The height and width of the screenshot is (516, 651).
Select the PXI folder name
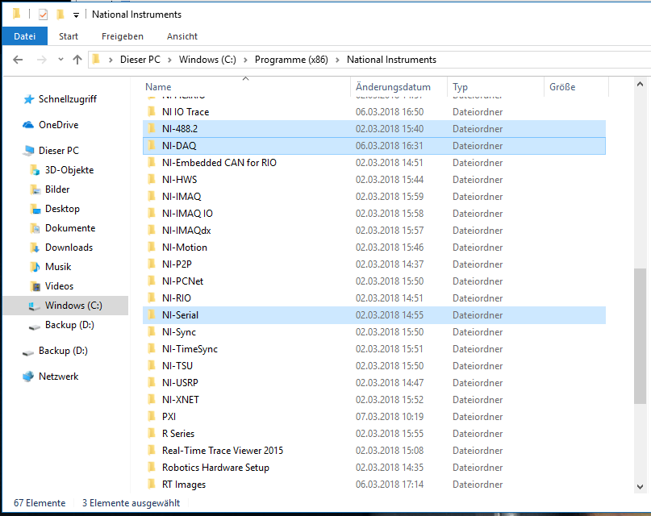click(x=169, y=417)
